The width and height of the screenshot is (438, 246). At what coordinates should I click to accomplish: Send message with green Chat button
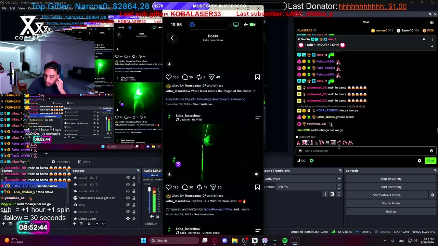pos(430,161)
